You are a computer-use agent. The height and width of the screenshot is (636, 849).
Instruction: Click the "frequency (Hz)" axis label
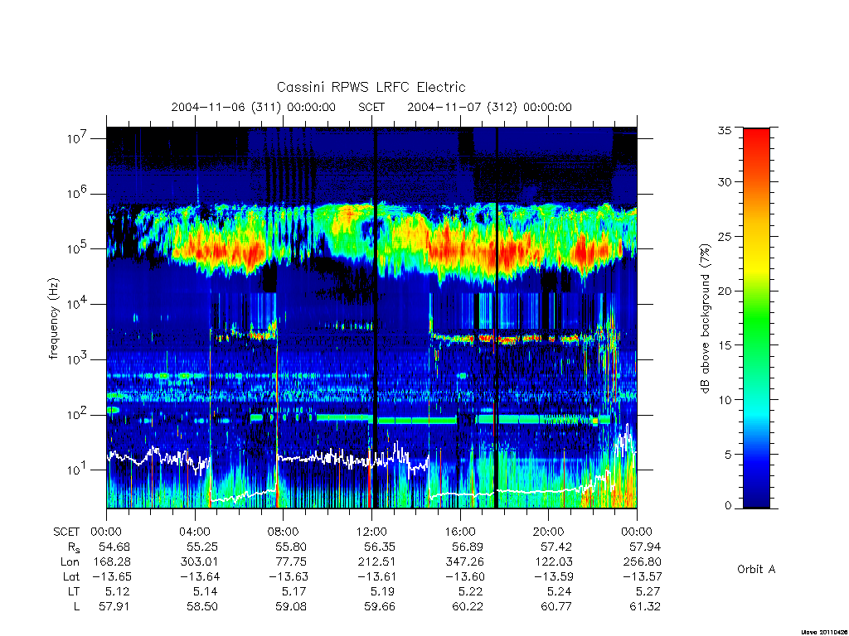pos(53,319)
